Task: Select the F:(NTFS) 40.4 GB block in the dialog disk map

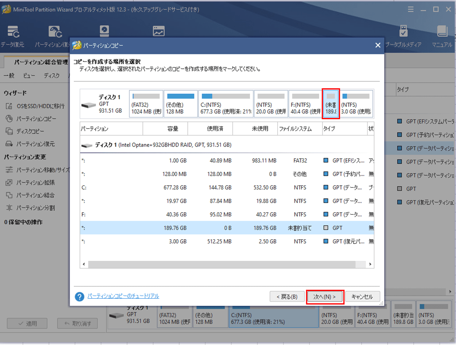Action: click(305, 103)
